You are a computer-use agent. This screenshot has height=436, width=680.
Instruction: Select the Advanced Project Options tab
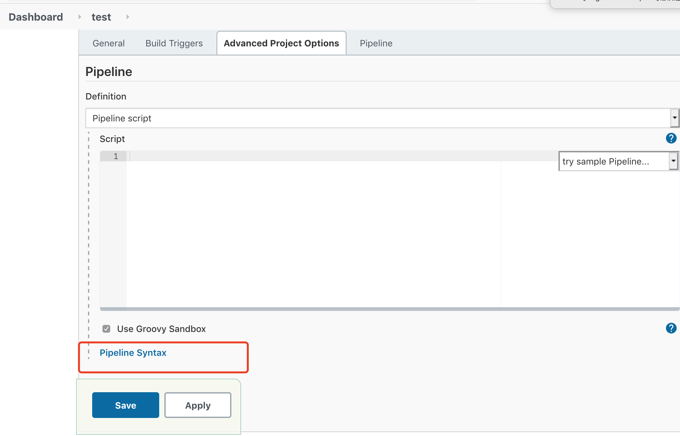coord(281,43)
